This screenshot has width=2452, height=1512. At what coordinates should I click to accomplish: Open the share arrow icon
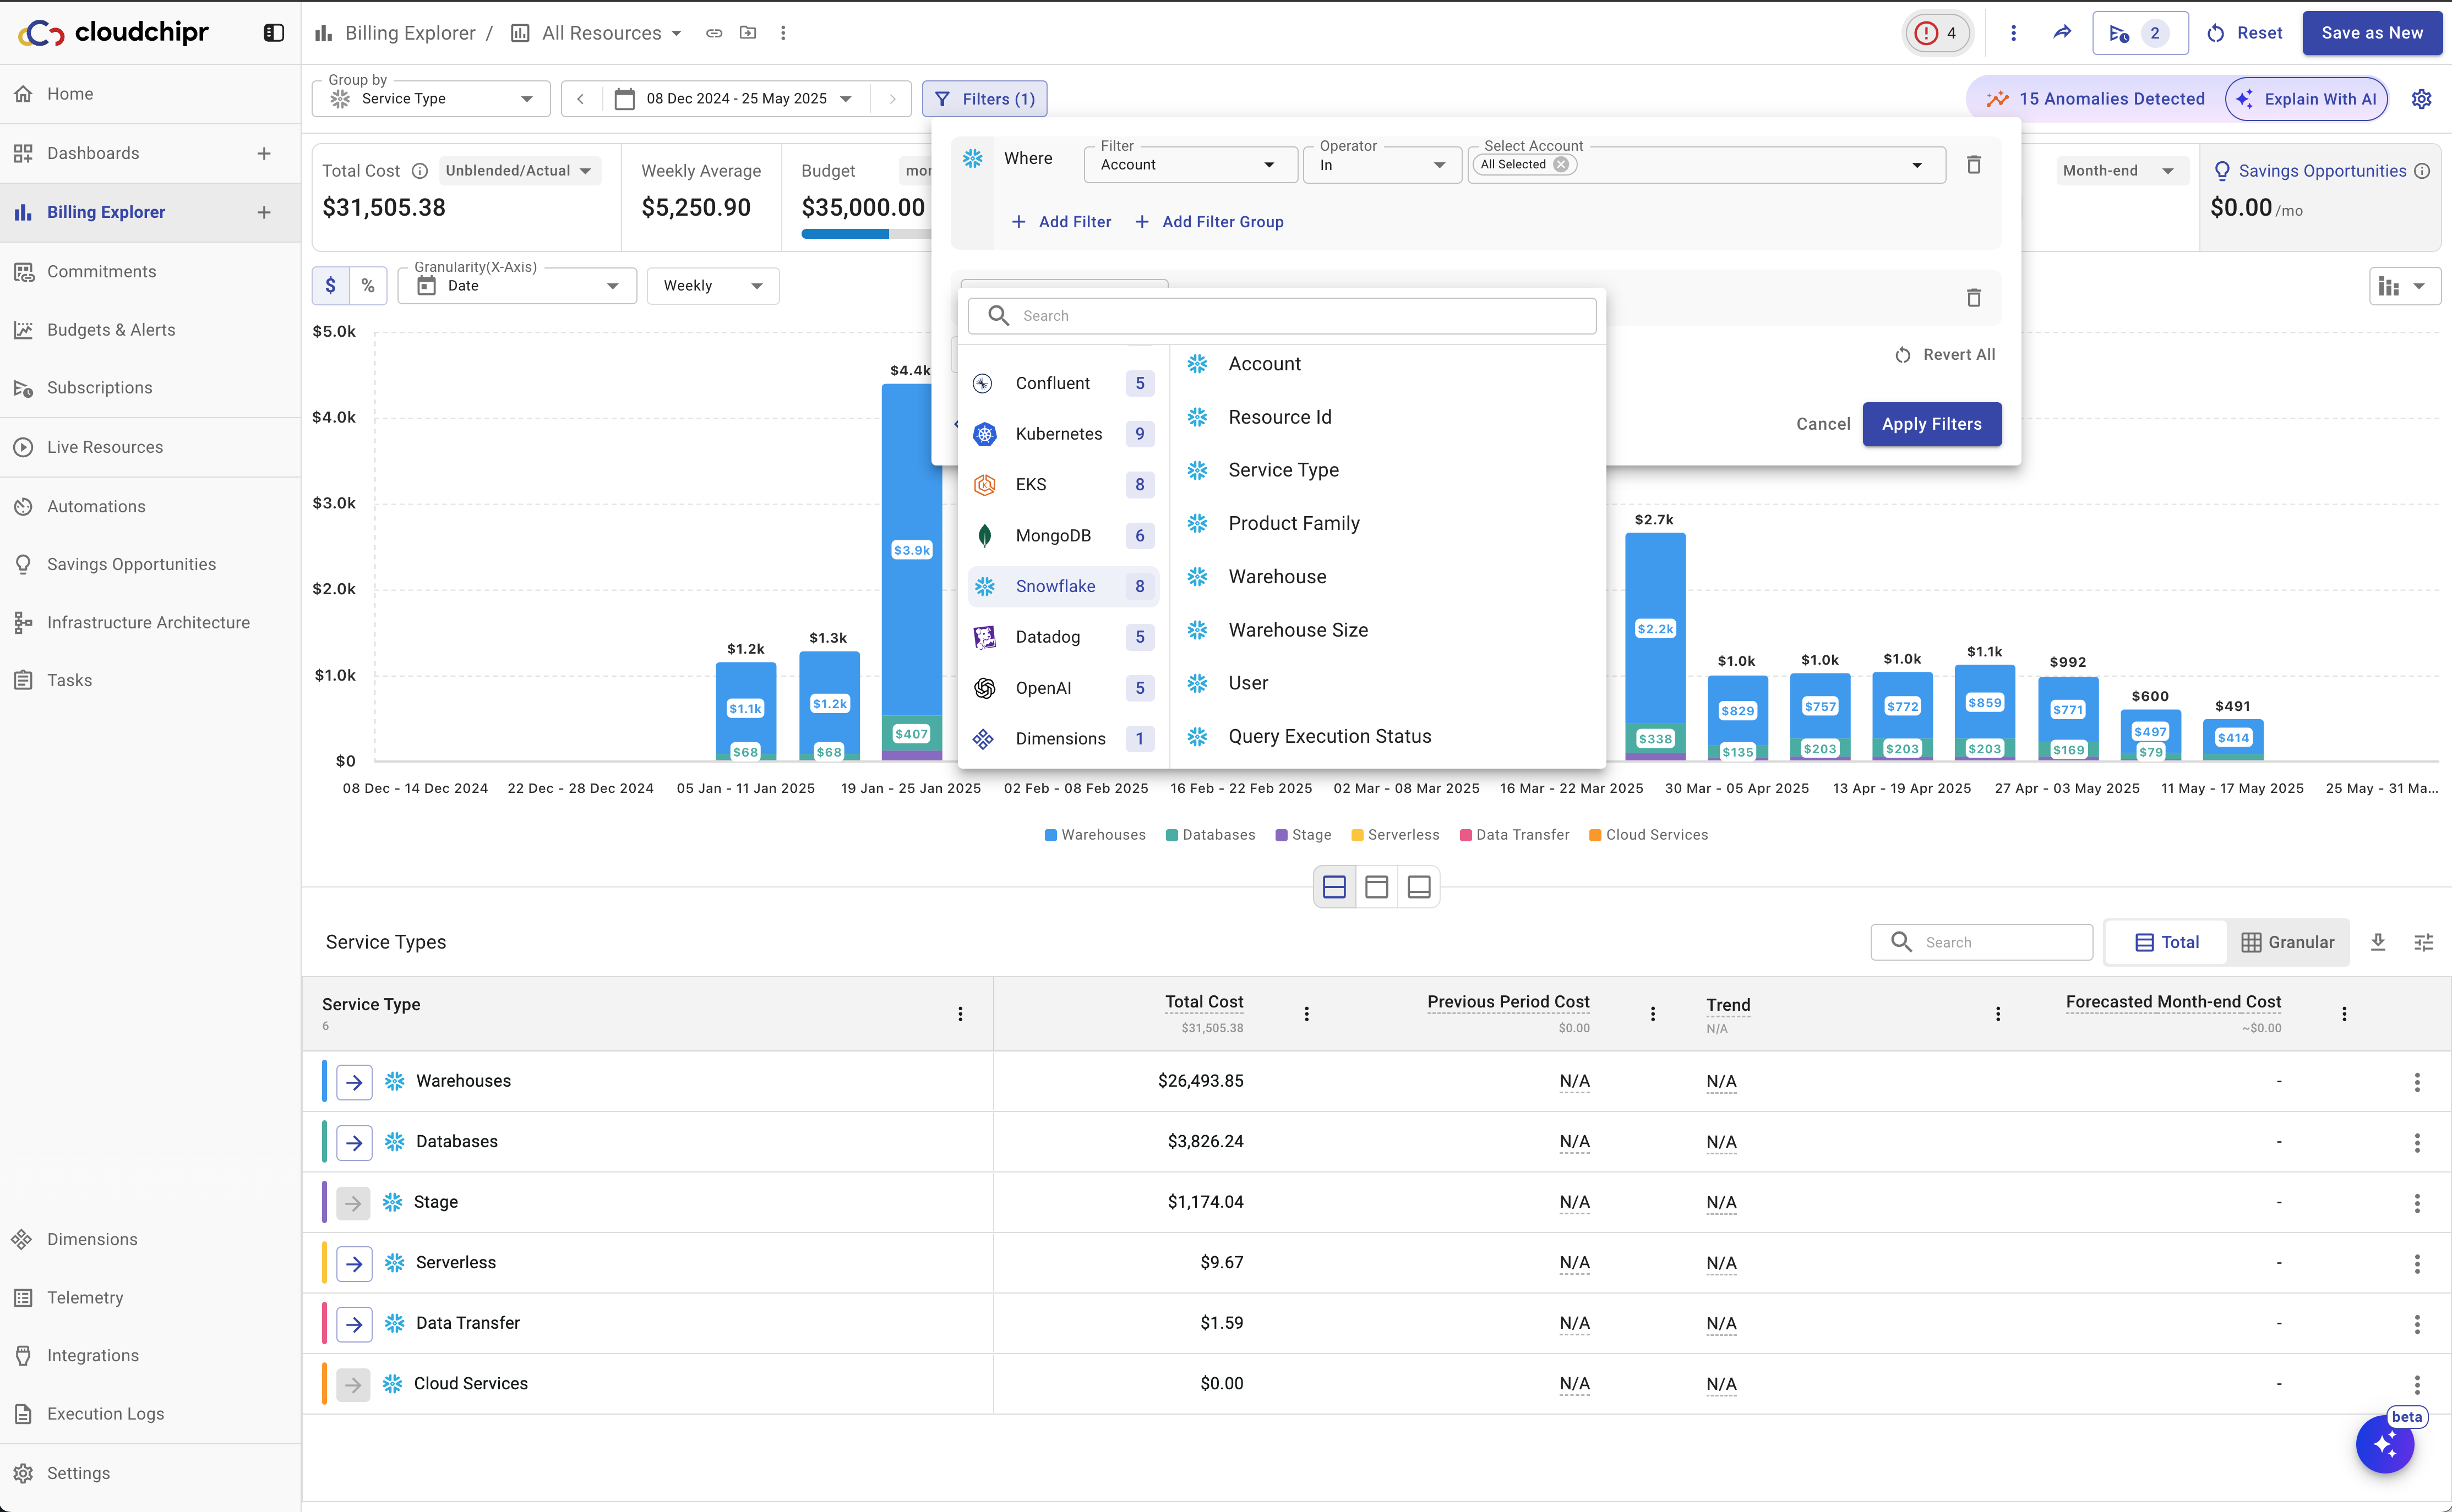2062,33
